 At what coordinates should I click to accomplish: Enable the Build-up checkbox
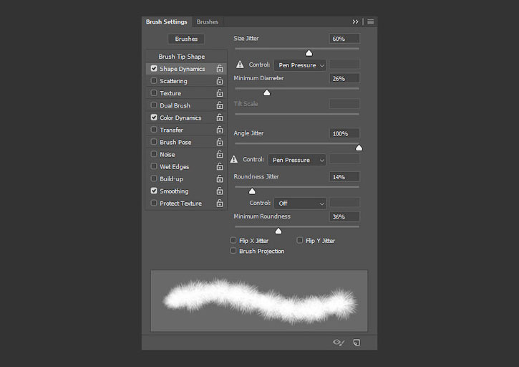point(154,178)
